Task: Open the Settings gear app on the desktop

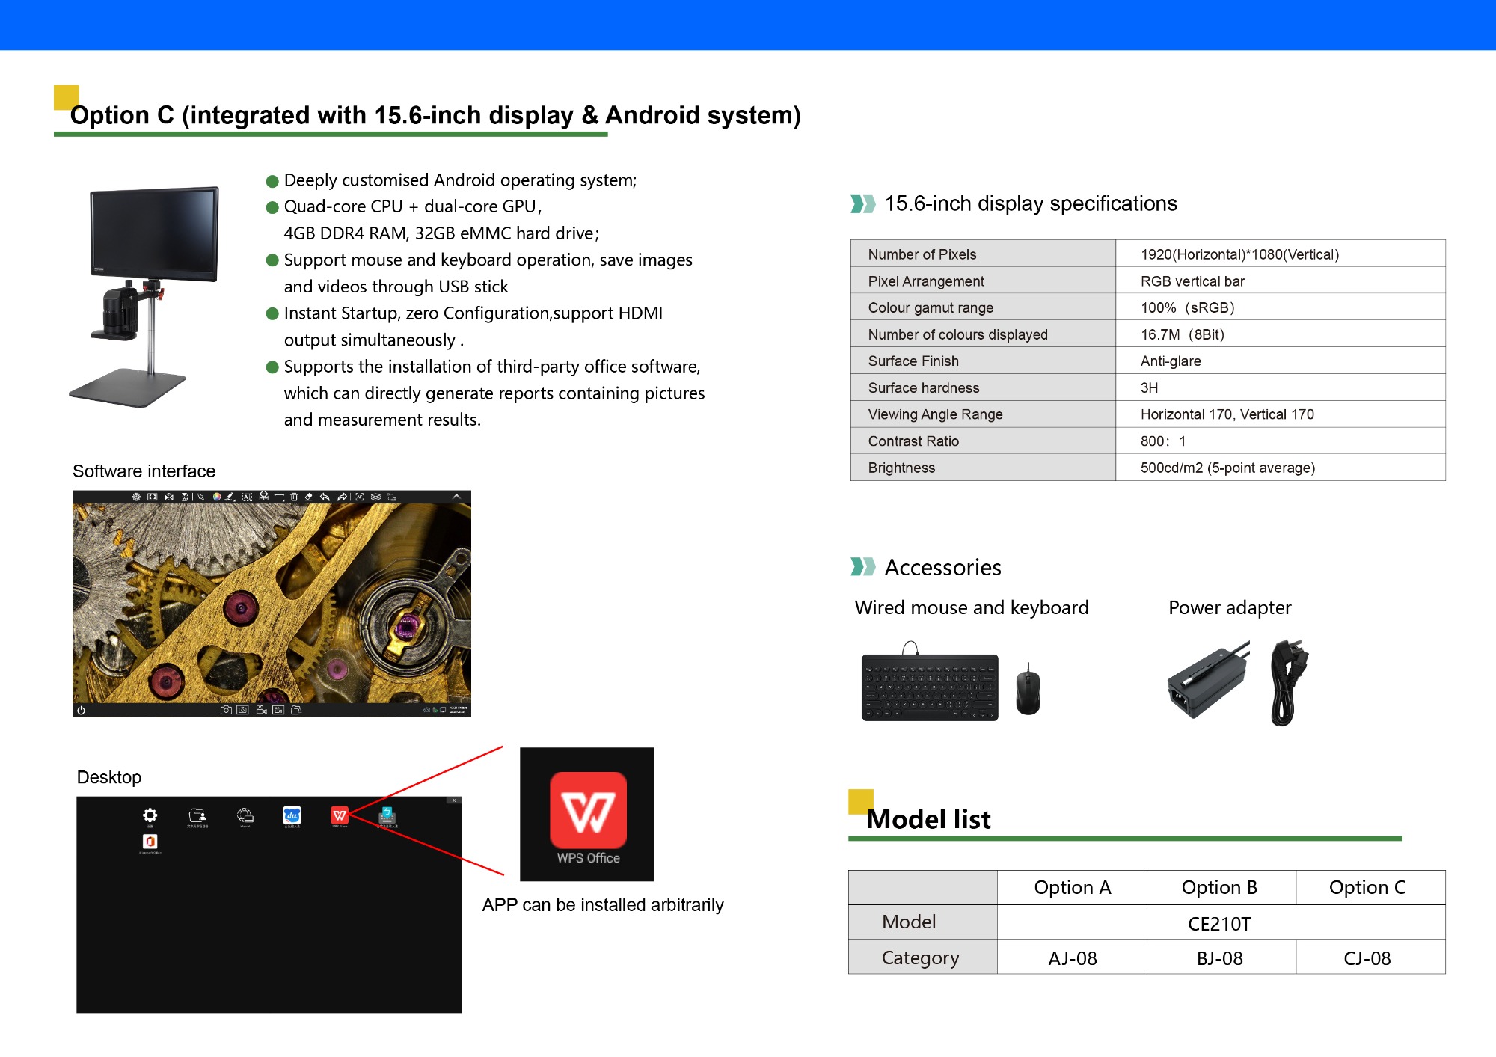Action: pyautogui.click(x=150, y=815)
